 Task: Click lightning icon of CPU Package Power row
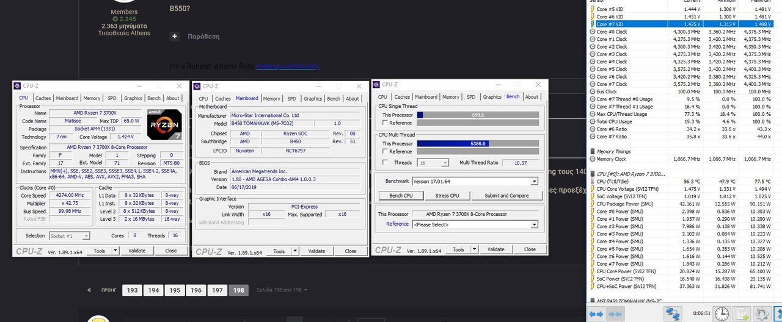(592, 204)
